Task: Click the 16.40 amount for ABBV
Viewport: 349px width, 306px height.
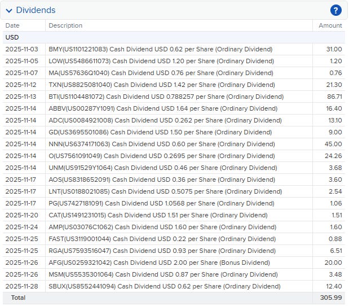Action: point(334,108)
